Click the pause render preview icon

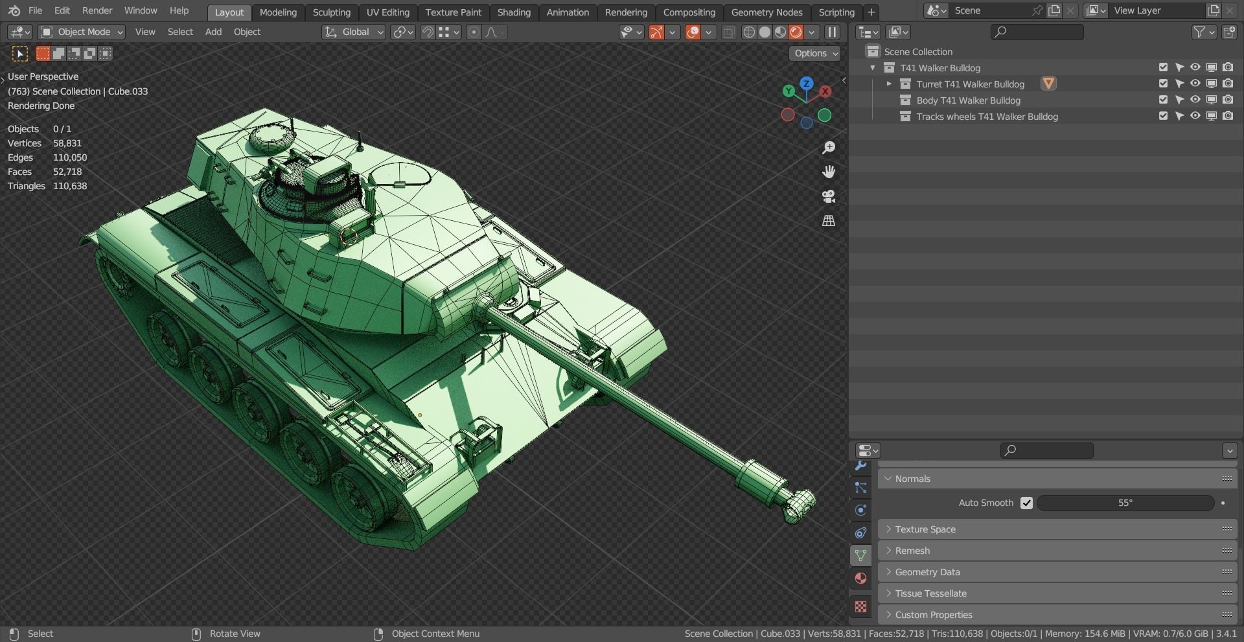point(833,32)
